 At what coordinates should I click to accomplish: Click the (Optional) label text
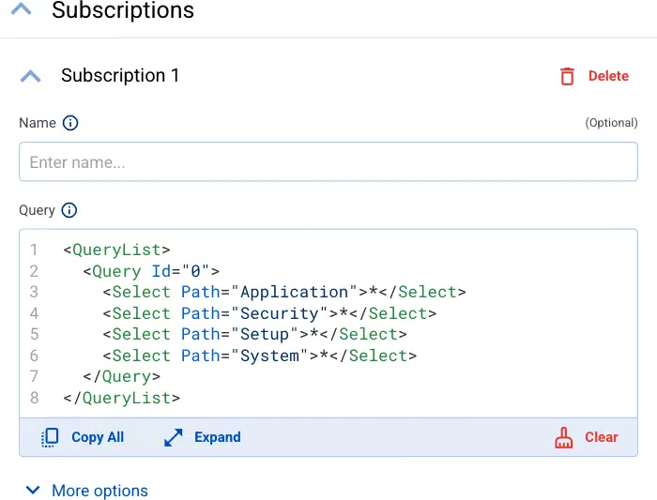(x=611, y=123)
